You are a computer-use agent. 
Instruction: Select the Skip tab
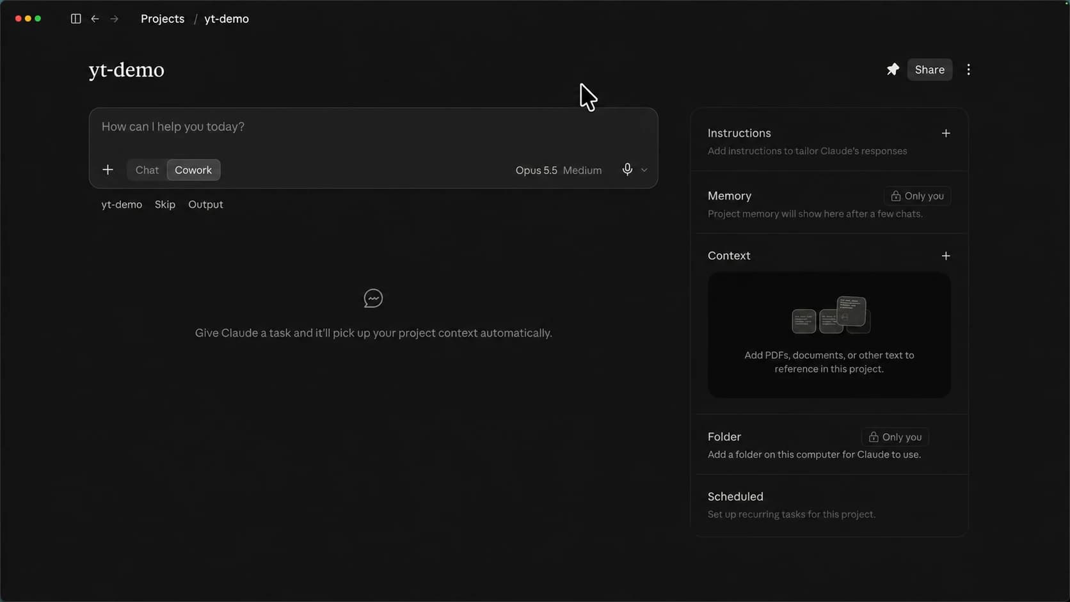point(164,204)
